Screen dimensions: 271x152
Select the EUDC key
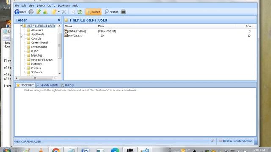click(x=35, y=51)
